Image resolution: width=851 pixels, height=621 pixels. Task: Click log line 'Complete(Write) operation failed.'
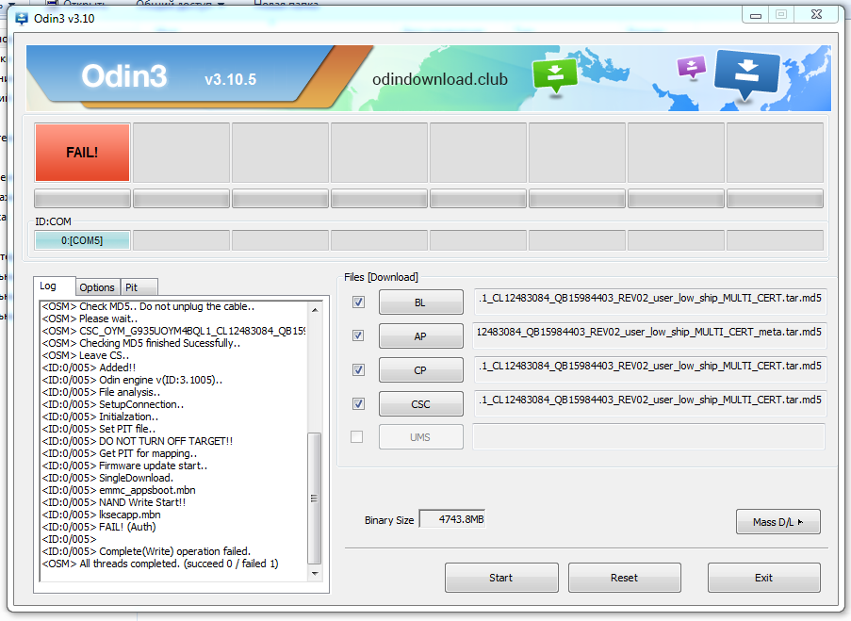174,551
